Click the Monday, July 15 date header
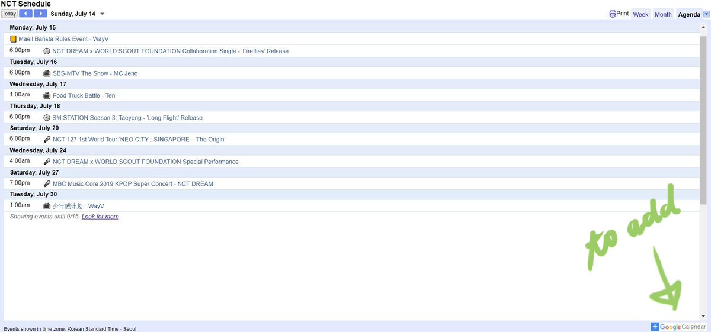Viewport: 711px width, 332px height. [x=33, y=27]
